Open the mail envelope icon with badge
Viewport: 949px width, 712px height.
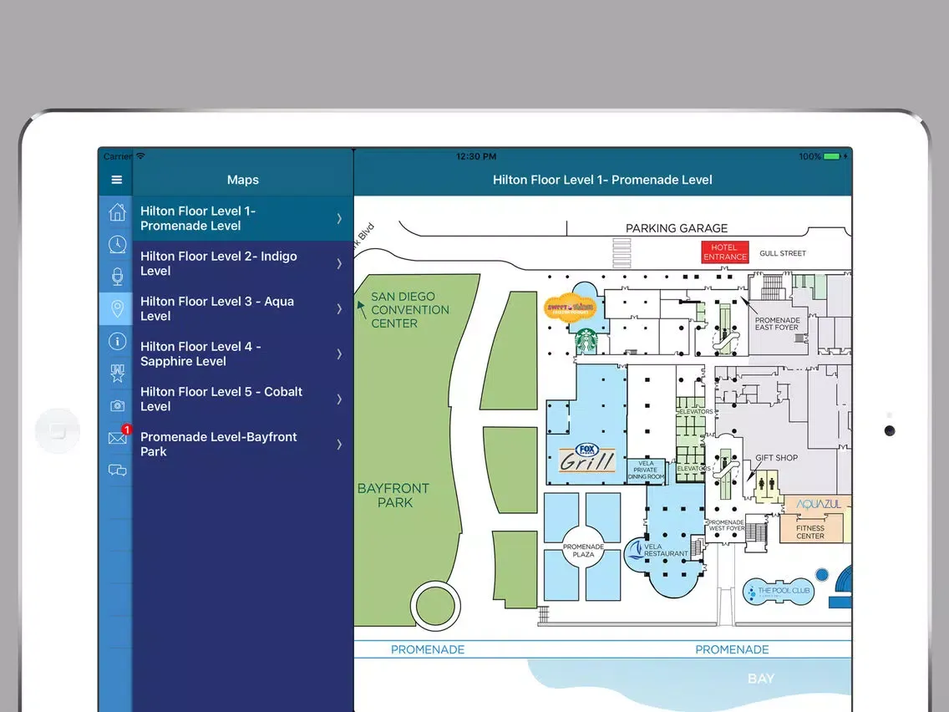118,438
